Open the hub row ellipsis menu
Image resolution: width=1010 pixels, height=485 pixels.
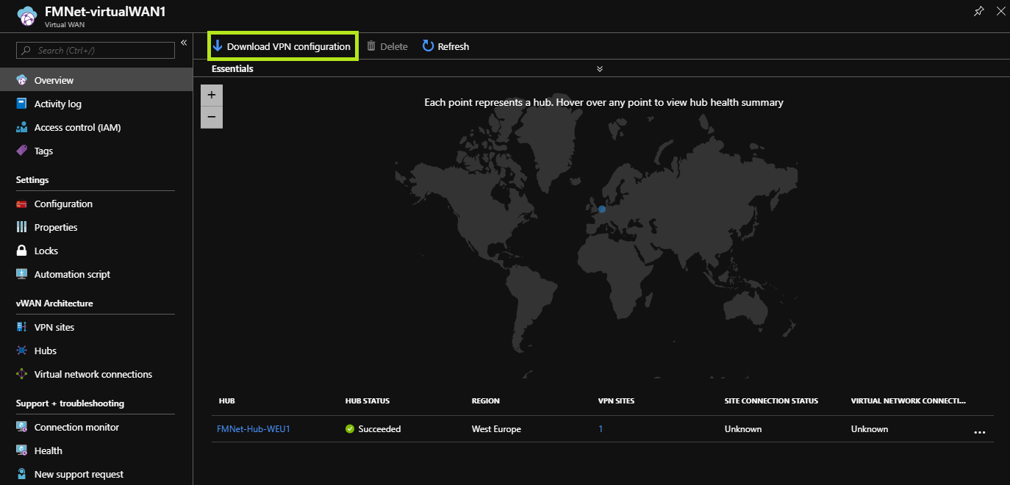[979, 432]
